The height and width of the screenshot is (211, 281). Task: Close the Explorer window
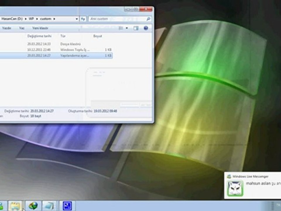point(146,9)
